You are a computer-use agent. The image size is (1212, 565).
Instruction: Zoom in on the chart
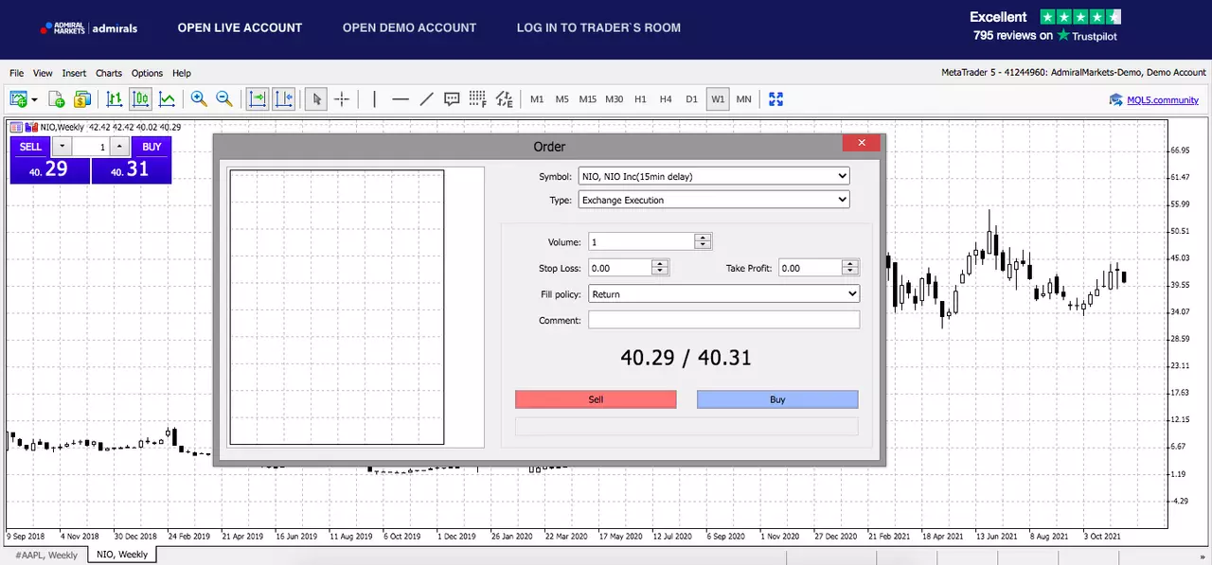(198, 98)
